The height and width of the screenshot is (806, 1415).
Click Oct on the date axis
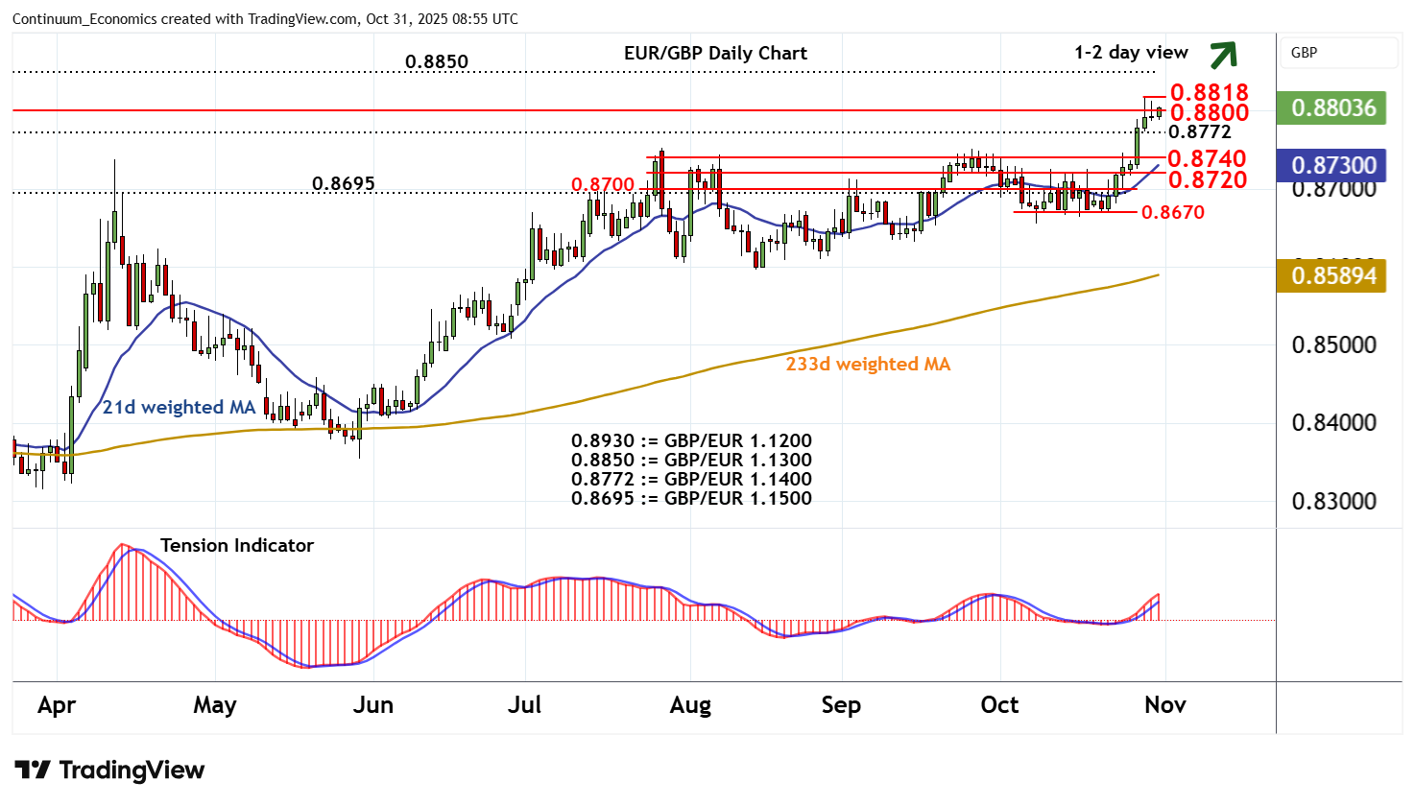pyautogui.click(x=999, y=705)
